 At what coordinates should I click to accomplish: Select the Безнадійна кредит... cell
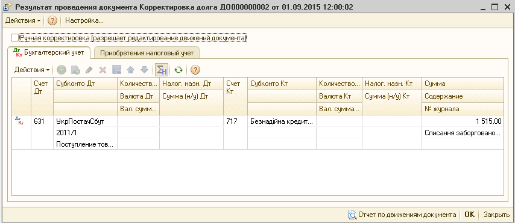point(282,121)
